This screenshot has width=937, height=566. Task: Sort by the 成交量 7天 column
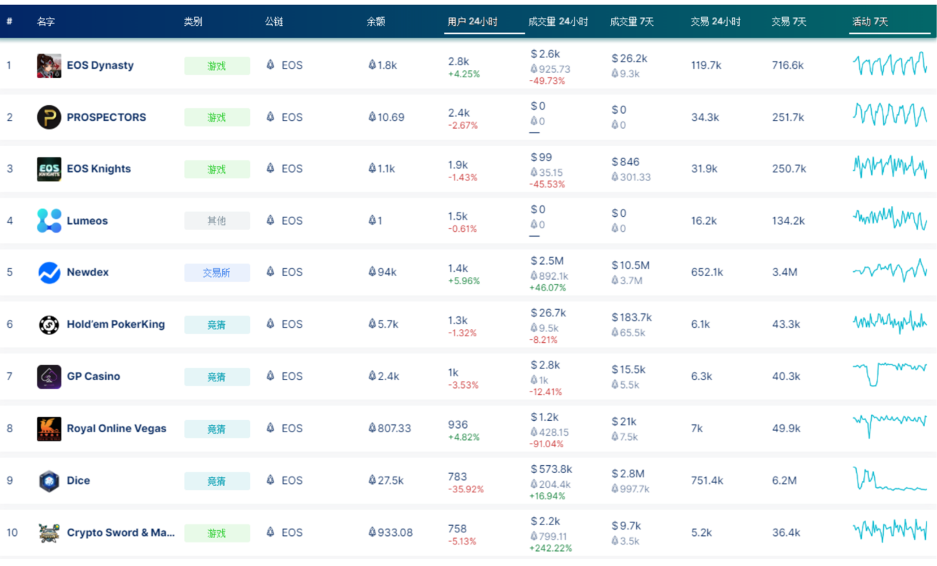(x=632, y=22)
